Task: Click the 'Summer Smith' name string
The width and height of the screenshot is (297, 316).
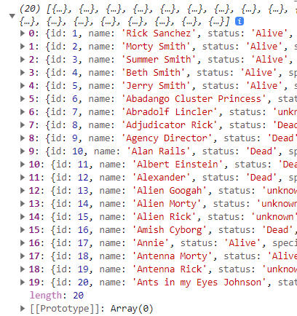Action: pos(159,60)
